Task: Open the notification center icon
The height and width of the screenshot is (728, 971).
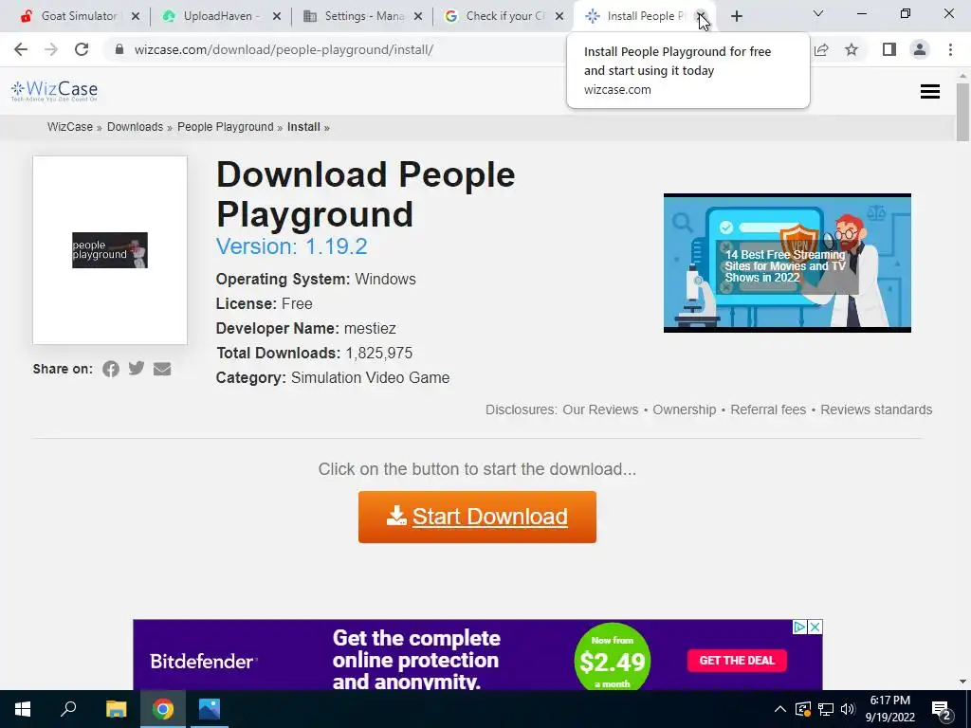Action: coord(942,710)
